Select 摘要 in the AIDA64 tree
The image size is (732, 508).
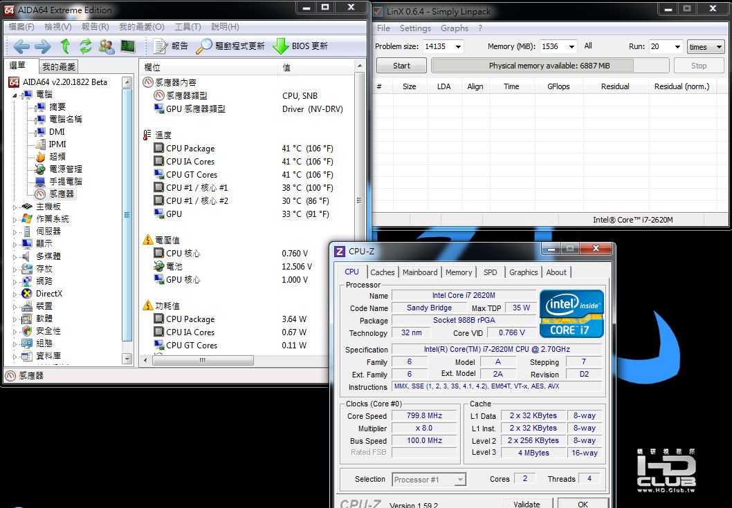pos(57,107)
